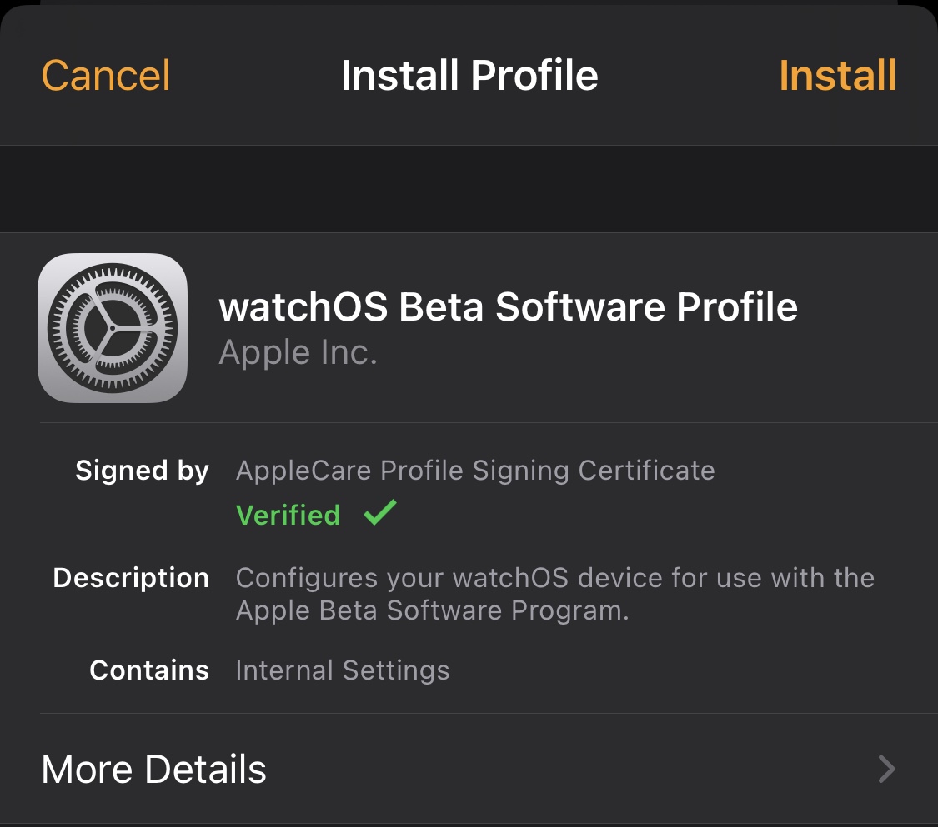This screenshot has width=938, height=827.
Task: Click the 'Apple Beta Software Program.' line
Action: click(x=432, y=610)
